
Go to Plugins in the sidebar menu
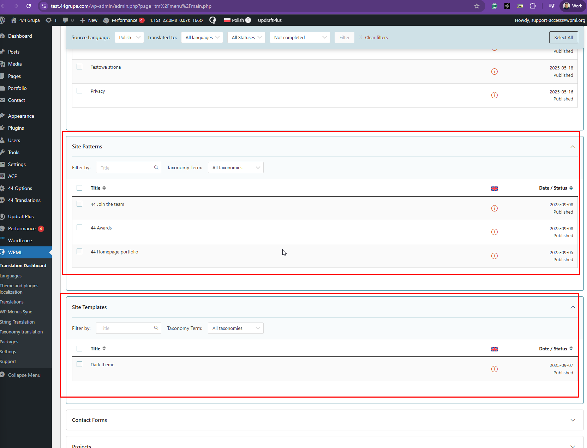coord(16,128)
